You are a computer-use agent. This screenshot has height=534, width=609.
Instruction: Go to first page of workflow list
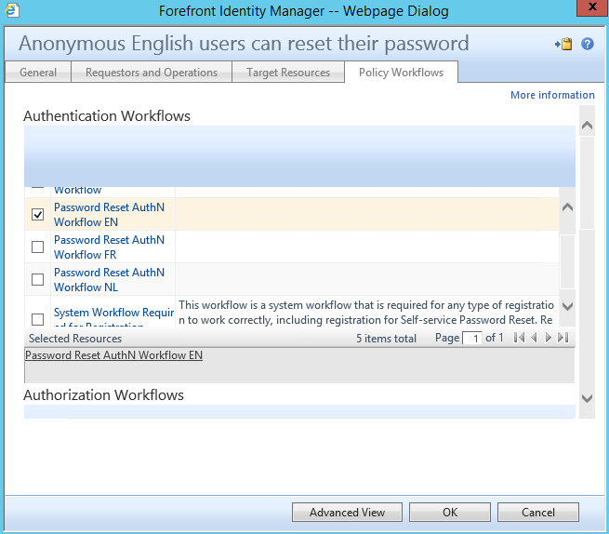[519, 338]
